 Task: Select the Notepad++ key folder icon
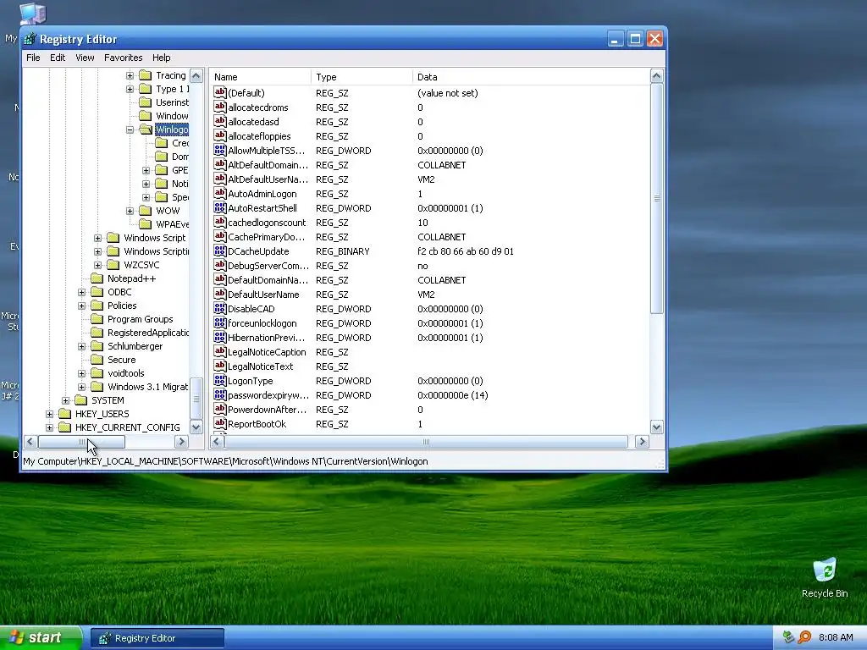pyautogui.click(x=97, y=278)
